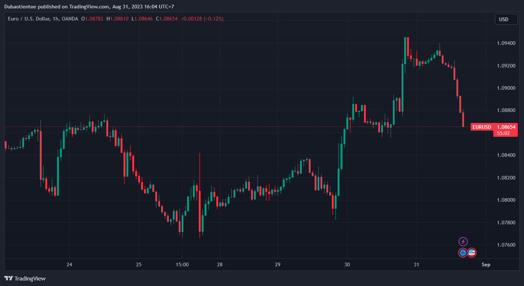Click the 1.07600 price axis label

[x=506, y=245]
